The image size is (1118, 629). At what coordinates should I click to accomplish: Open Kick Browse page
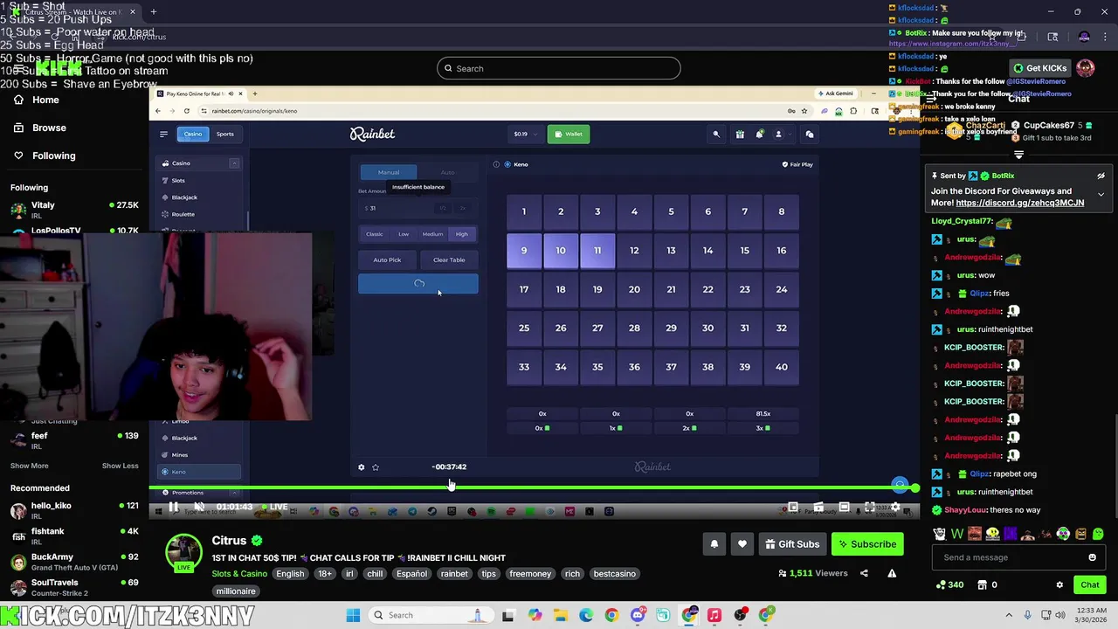(x=49, y=128)
